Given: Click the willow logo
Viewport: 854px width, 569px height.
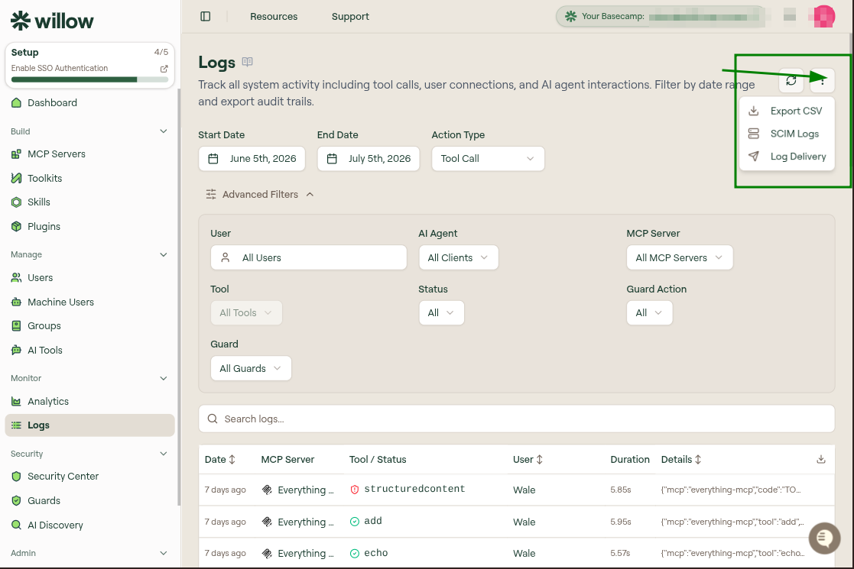Looking at the screenshot, I should 52,21.
